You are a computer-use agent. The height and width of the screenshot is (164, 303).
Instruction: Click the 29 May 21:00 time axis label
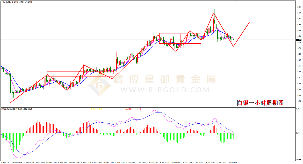(x=51, y=162)
